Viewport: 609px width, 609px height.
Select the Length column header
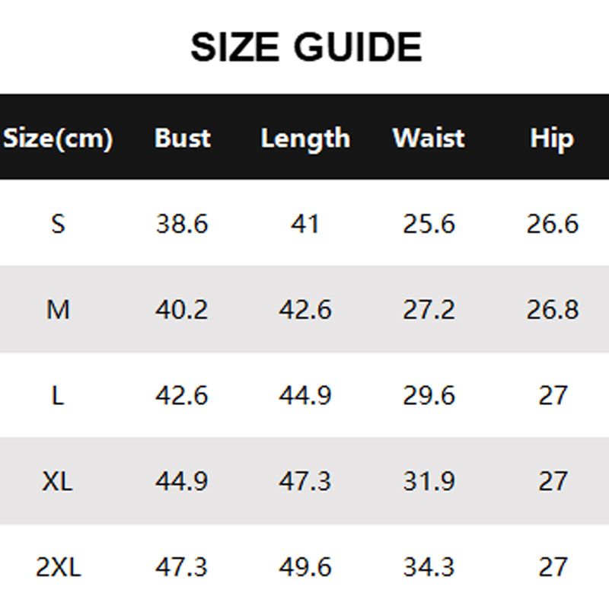[x=305, y=139]
